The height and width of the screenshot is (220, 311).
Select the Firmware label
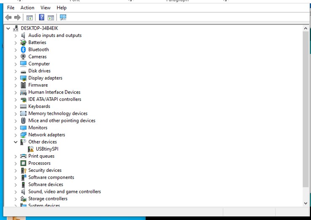click(38, 85)
